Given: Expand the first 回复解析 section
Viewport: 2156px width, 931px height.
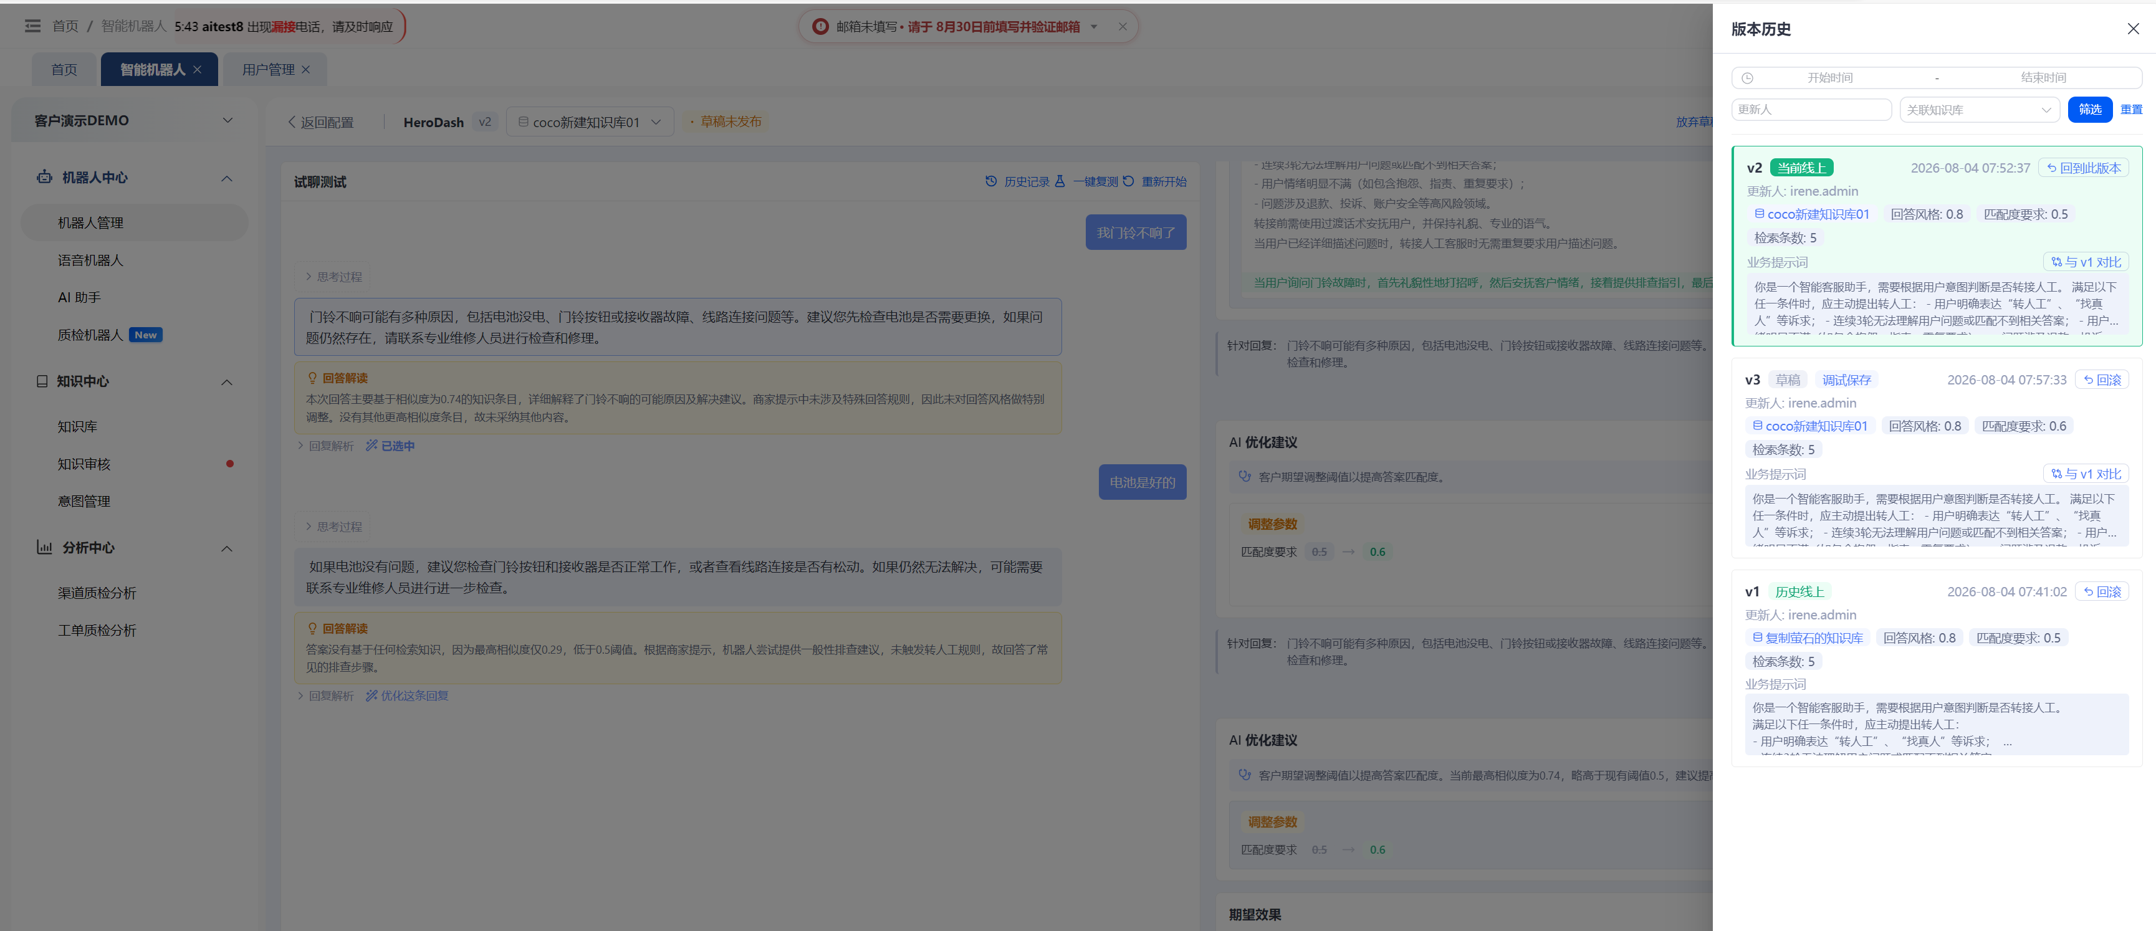Looking at the screenshot, I should click(x=325, y=446).
